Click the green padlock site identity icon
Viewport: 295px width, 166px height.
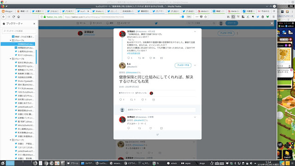pyautogui.click(x=45, y=17)
